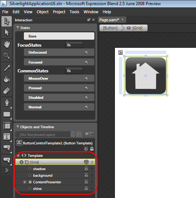
Task: Expand the ContentPresenter node
Action: click(25, 182)
